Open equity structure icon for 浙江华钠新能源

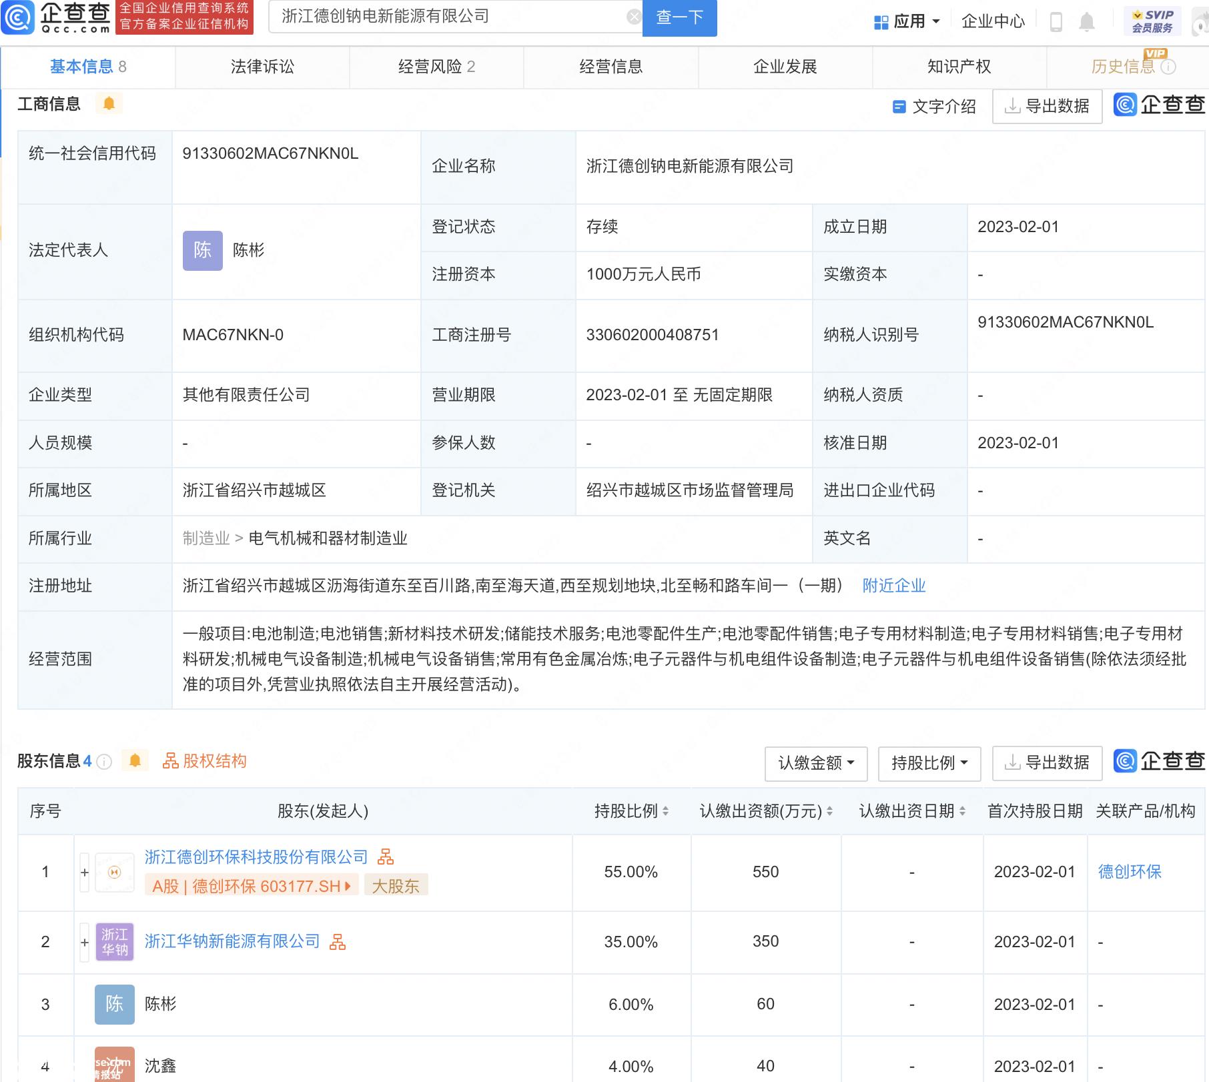tap(338, 942)
